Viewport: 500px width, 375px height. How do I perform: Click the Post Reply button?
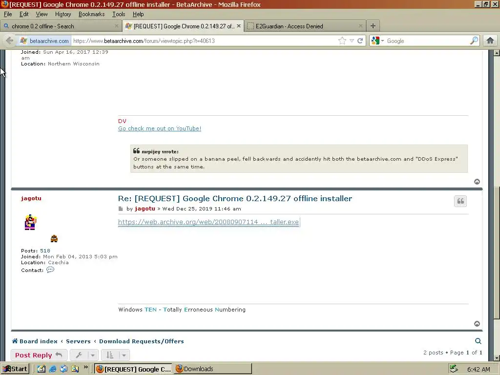point(39,355)
